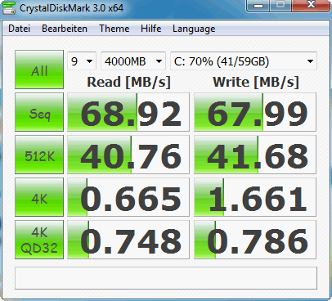Viewport: 332px width, 301px height.
Task: Open the Datei menu
Action: point(19,29)
